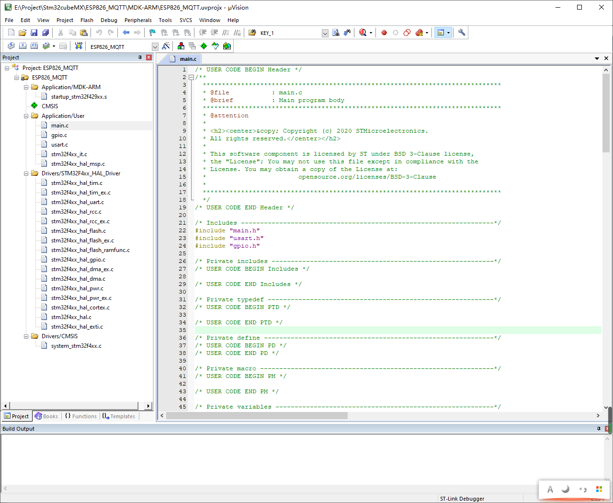Insert a breakpoint with red dot icon
613x503 pixels.
[384, 33]
